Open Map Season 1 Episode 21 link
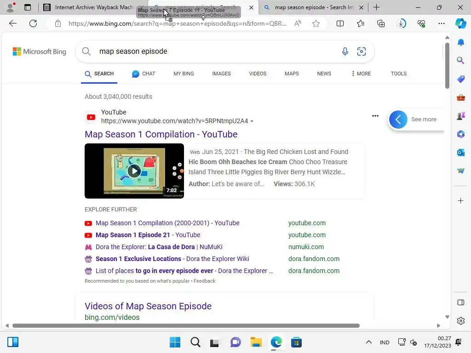 pos(148,235)
